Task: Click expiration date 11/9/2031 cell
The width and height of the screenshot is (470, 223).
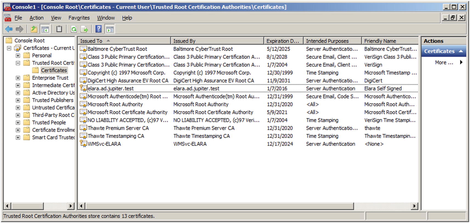Action: point(278,81)
